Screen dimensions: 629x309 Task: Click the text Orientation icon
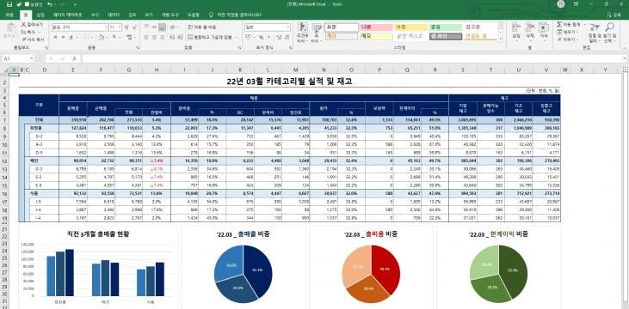[172, 27]
